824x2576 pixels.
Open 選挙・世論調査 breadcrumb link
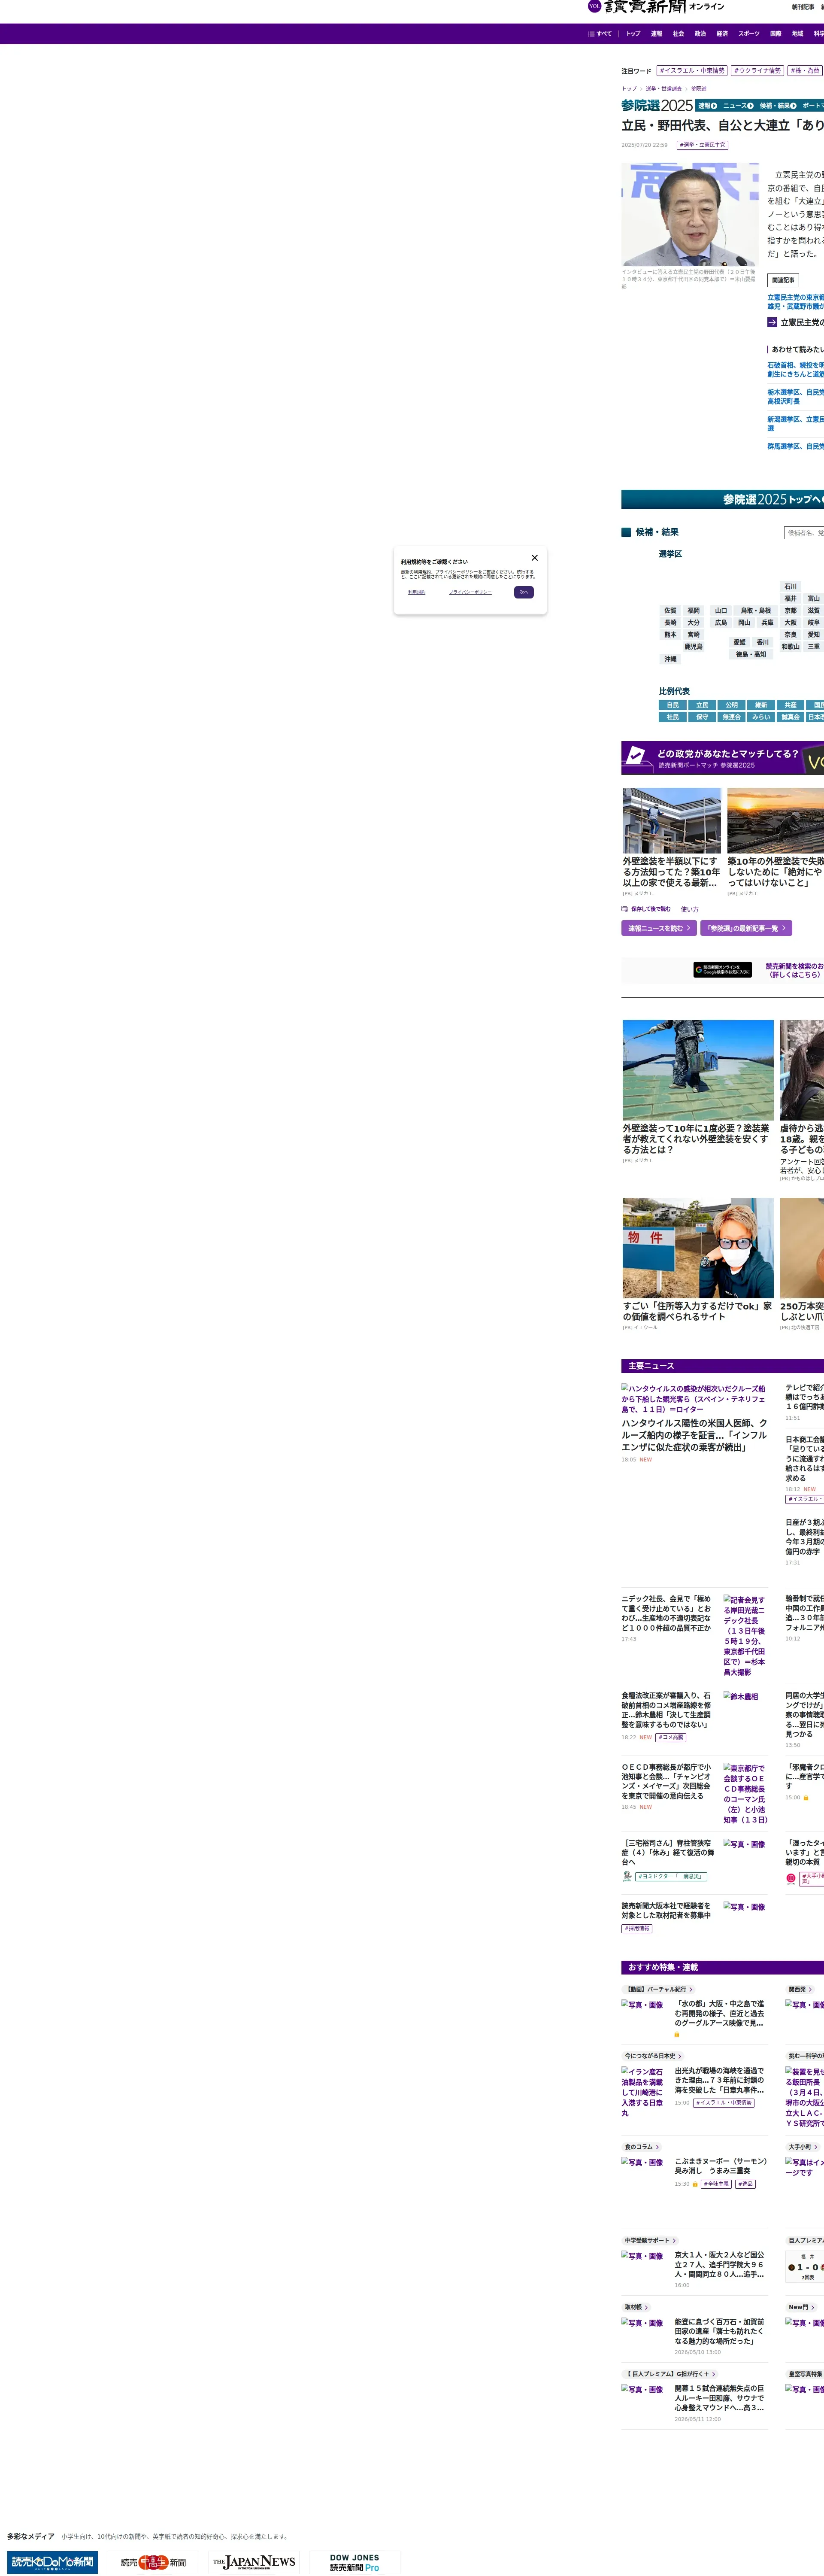(x=664, y=89)
